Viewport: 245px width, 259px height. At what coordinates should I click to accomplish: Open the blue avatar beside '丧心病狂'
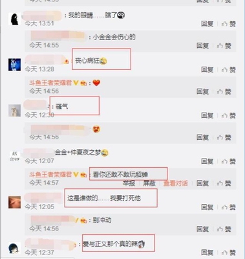(x=15, y=65)
